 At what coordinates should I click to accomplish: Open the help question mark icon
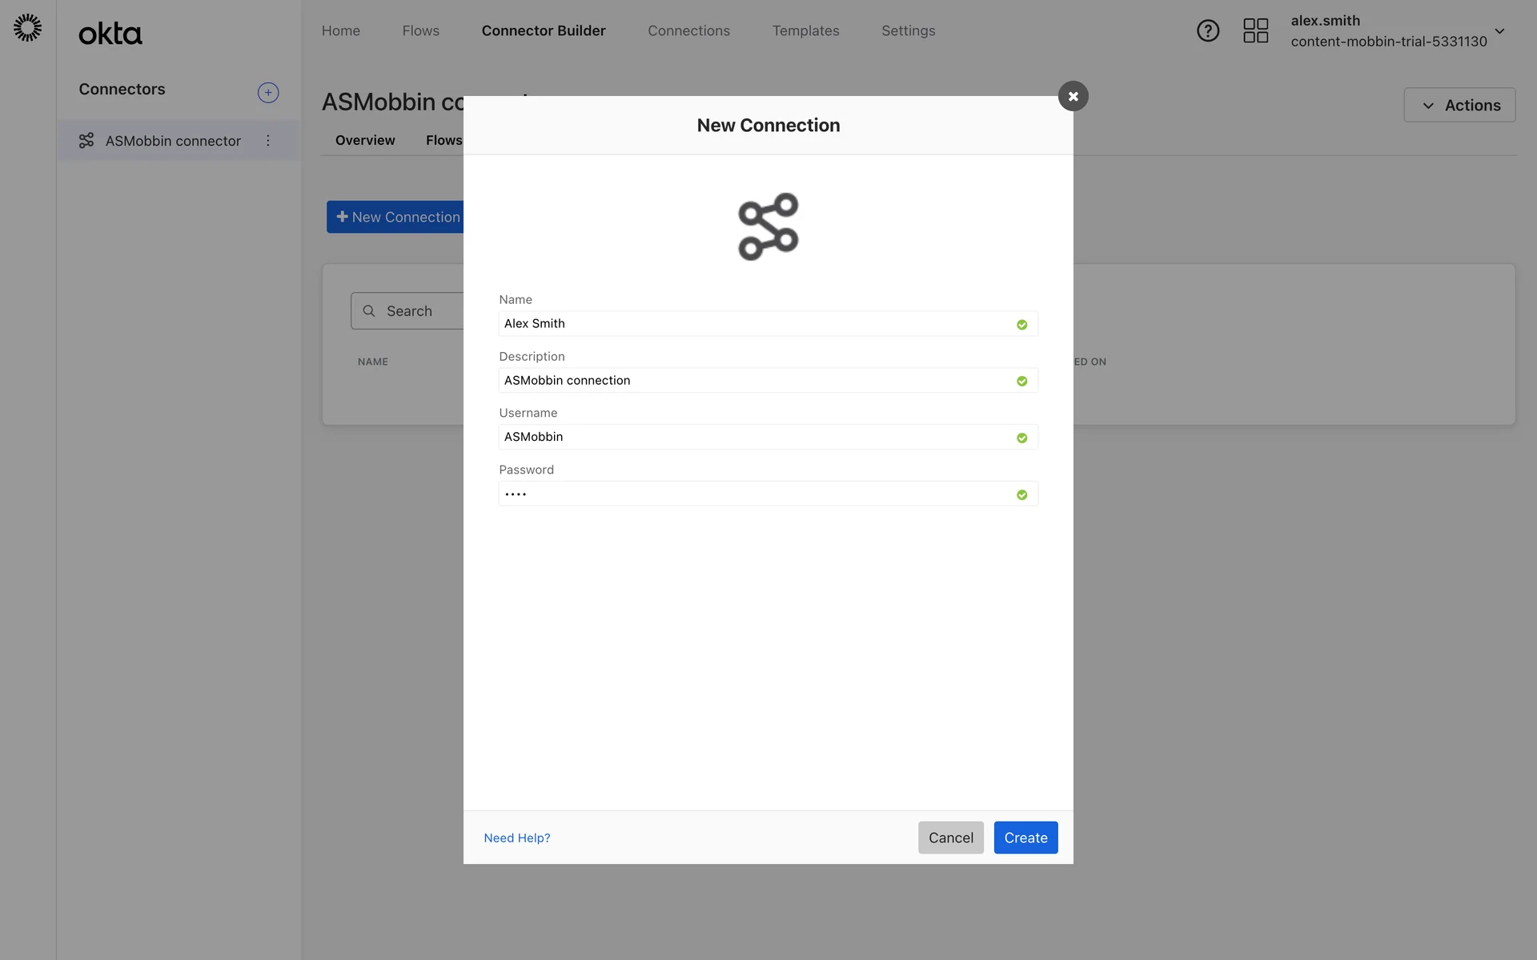pyautogui.click(x=1207, y=31)
